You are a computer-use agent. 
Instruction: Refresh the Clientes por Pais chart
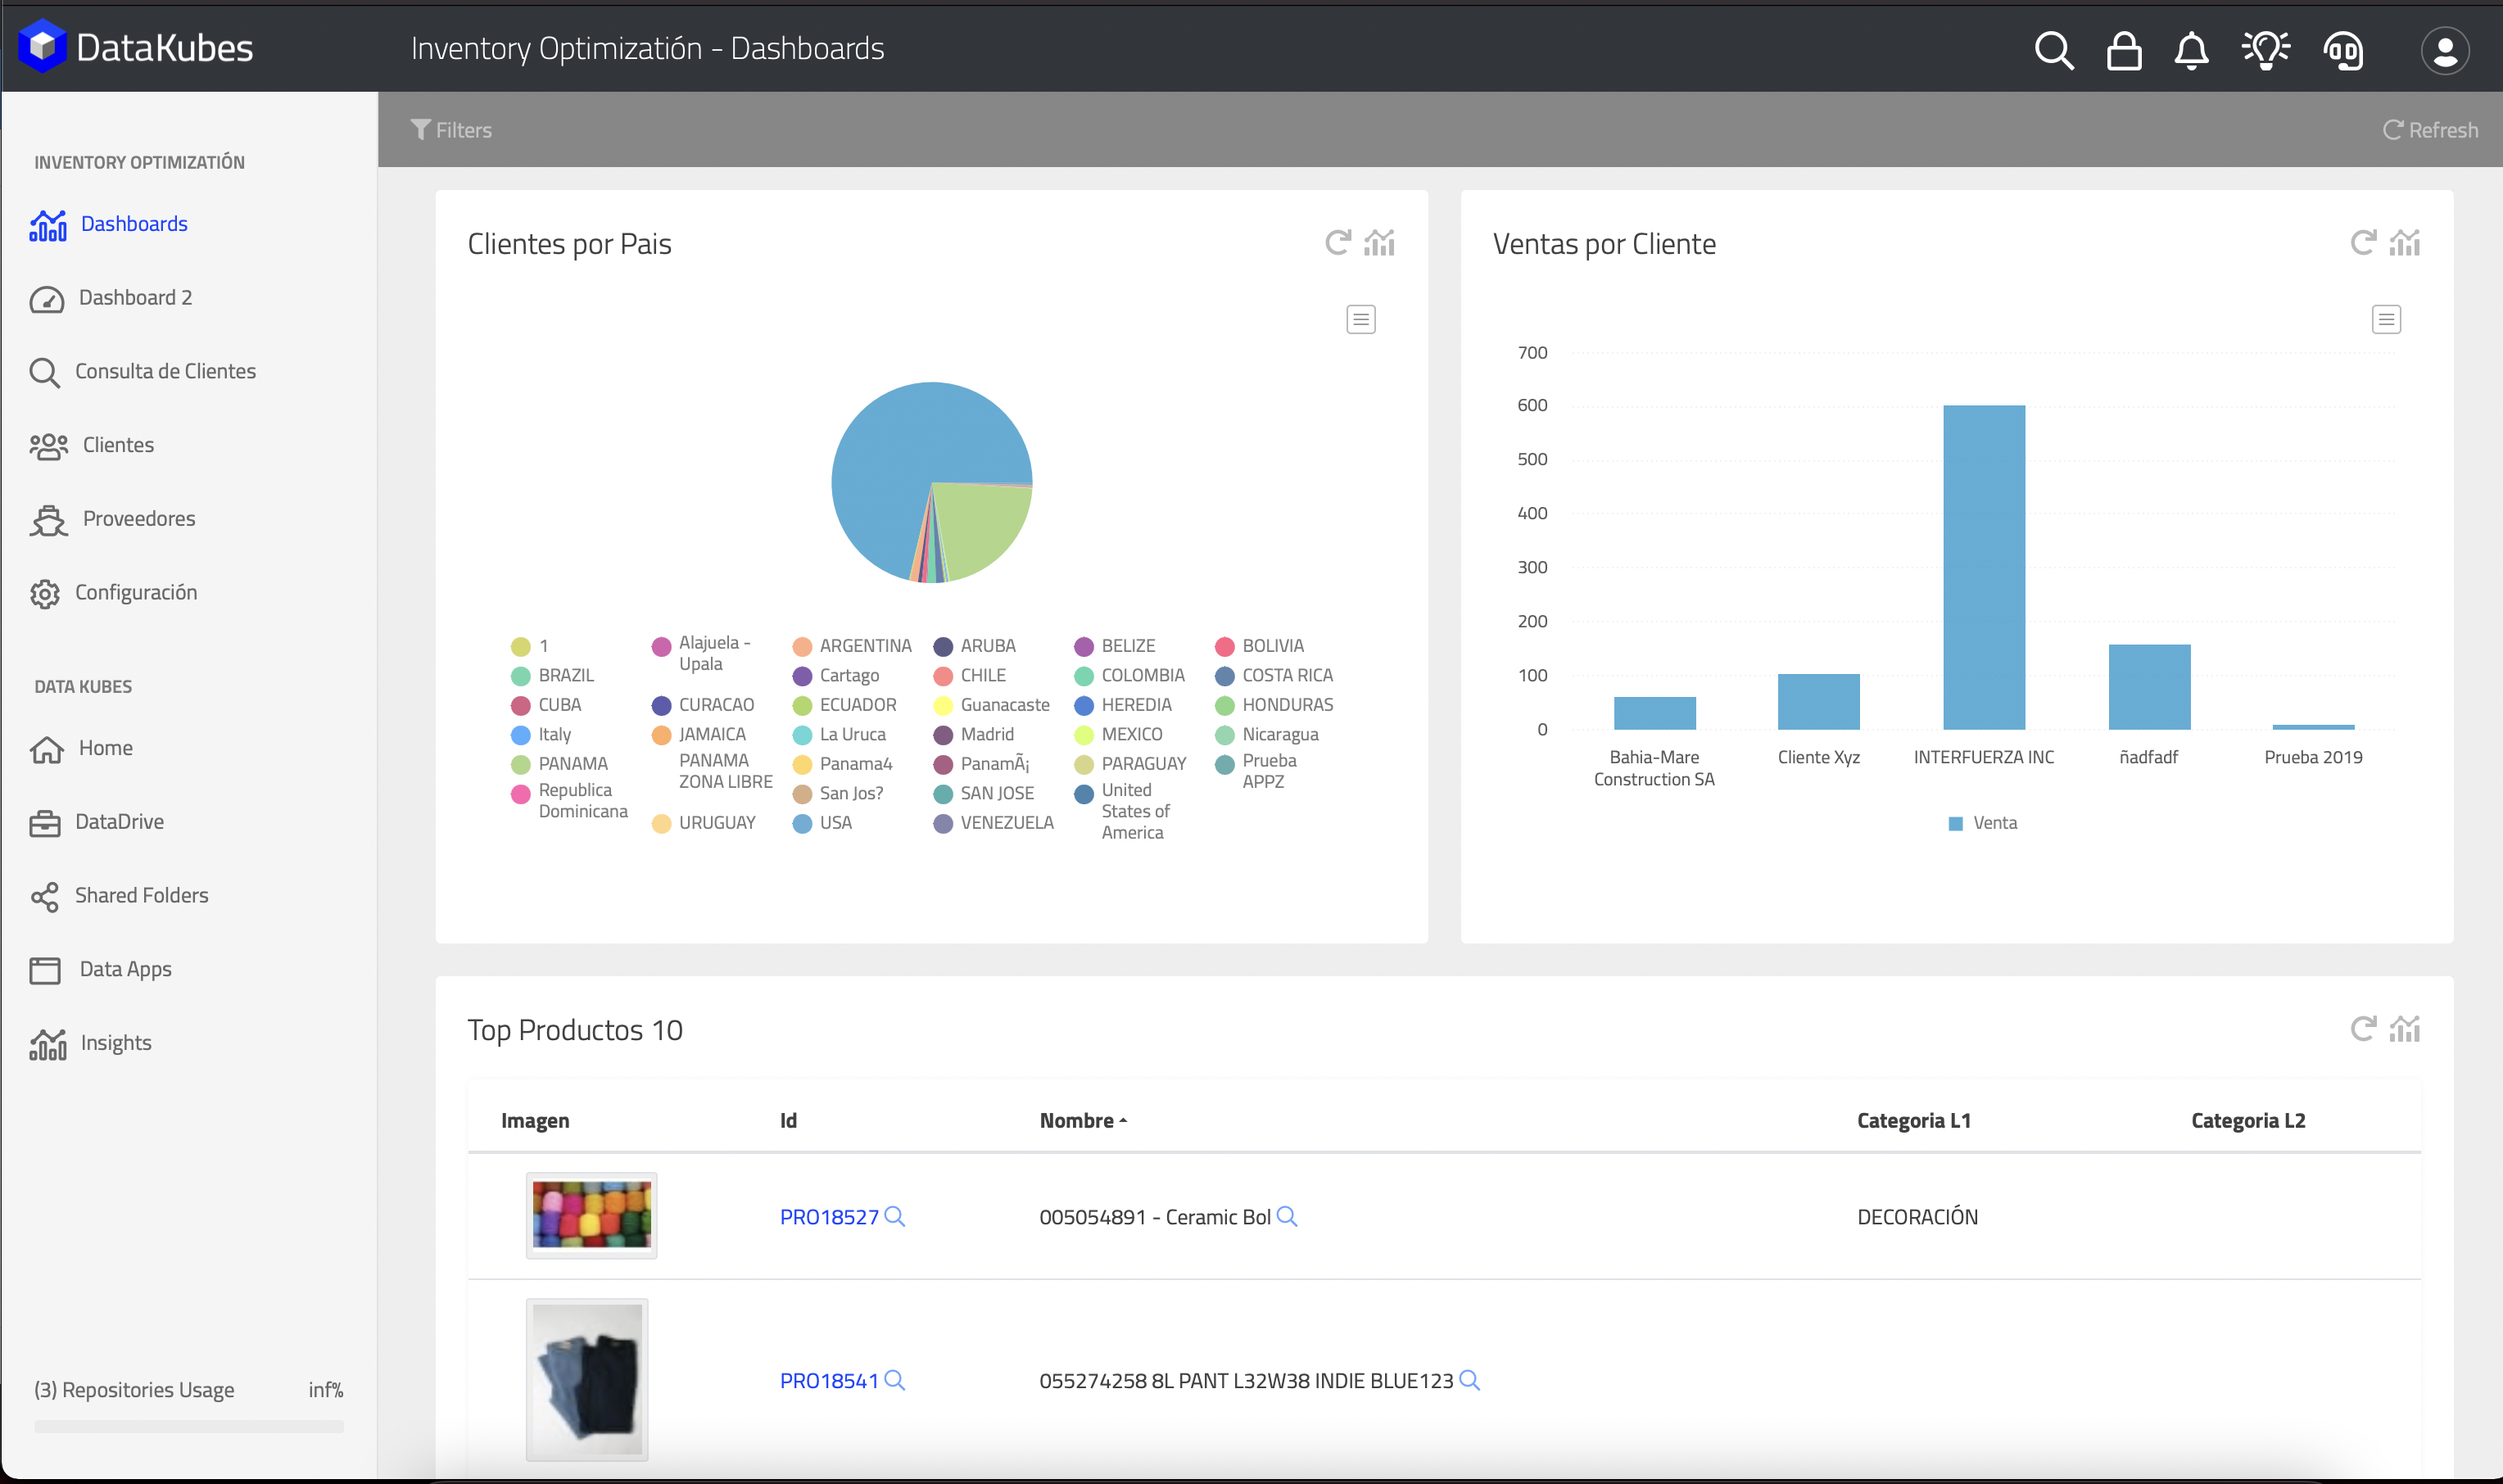click(x=1337, y=243)
